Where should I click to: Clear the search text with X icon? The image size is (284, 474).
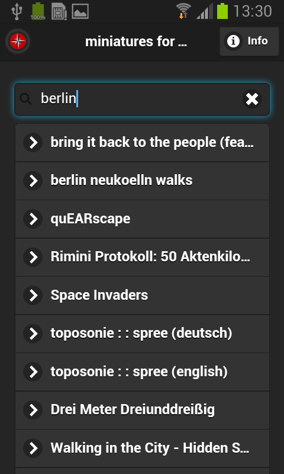pos(252,99)
